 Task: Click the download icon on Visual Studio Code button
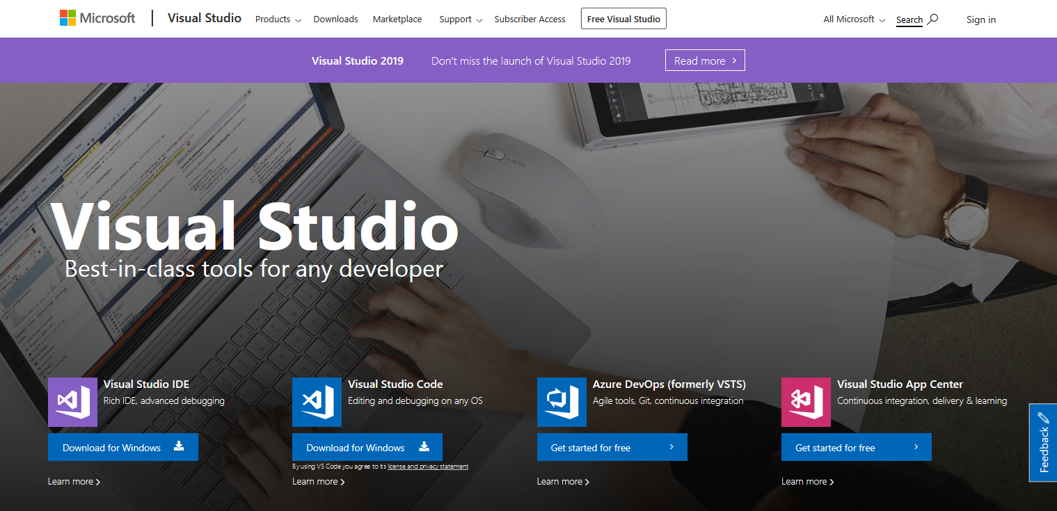pyautogui.click(x=423, y=447)
